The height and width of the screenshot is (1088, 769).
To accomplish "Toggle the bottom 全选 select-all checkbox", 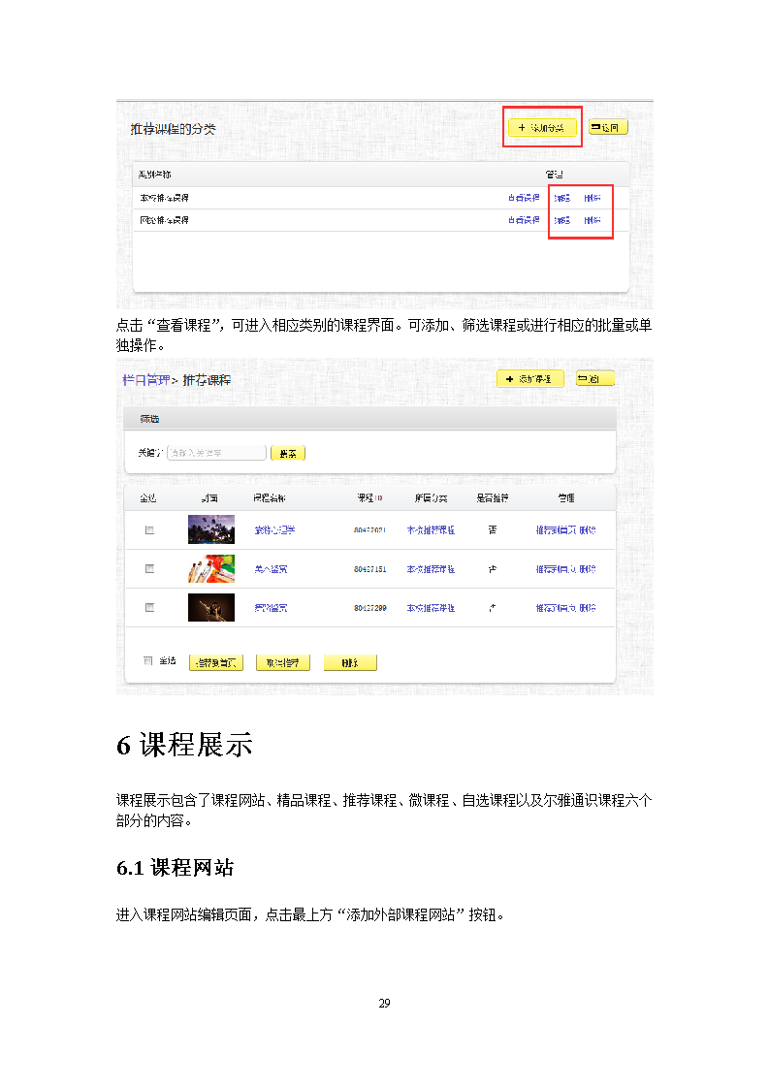I will 147,660.
